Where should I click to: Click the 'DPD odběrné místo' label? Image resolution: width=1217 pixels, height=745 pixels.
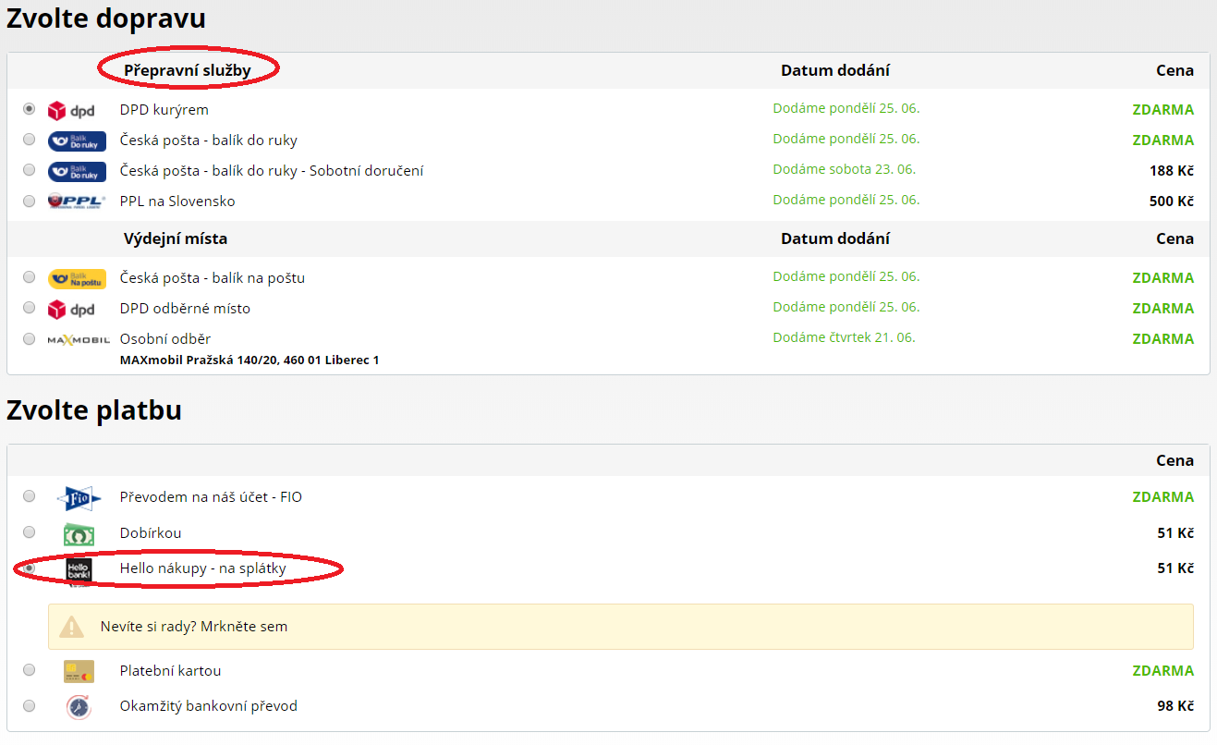tap(185, 309)
